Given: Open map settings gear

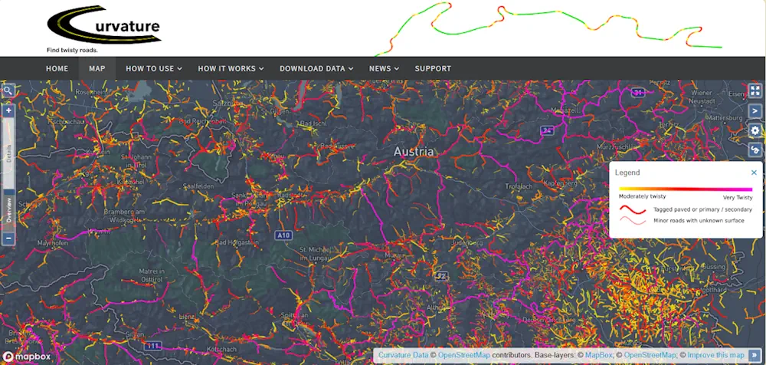Looking at the screenshot, I should click(755, 130).
